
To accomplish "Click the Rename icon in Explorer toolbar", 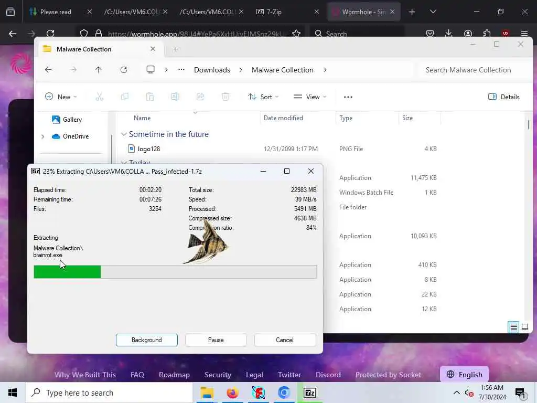I will (175, 97).
